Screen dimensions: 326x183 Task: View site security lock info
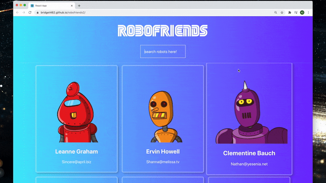[x=37, y=13]
